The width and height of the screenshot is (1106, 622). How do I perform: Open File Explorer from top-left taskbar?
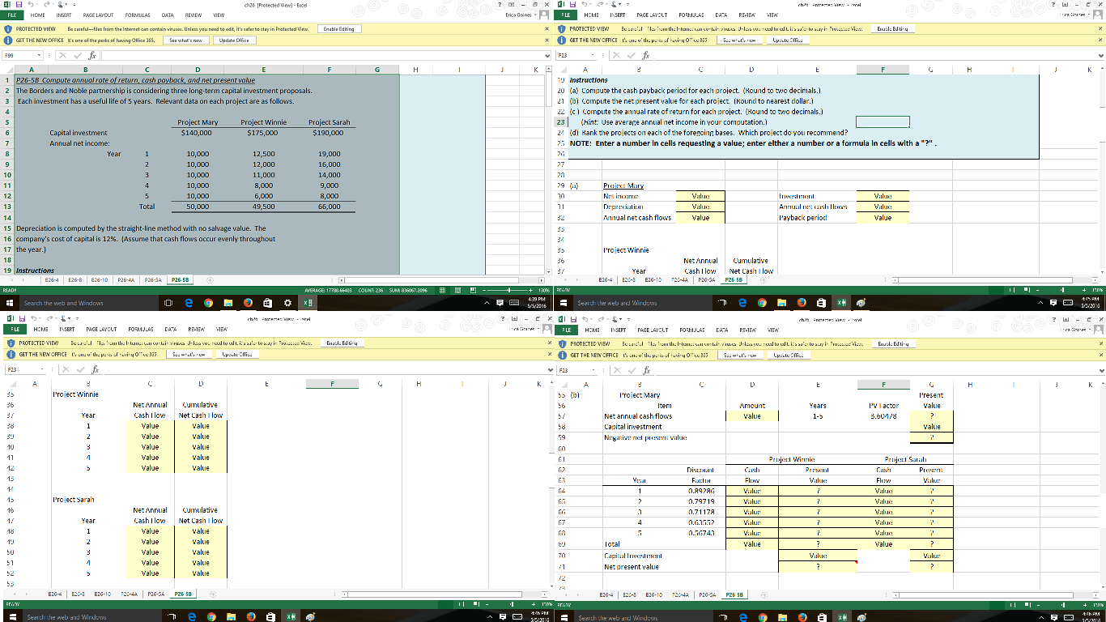pos(228,303)
